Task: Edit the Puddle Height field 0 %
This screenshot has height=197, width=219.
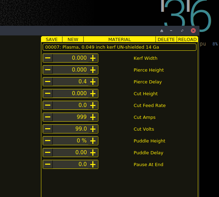Action: [70, 141]
